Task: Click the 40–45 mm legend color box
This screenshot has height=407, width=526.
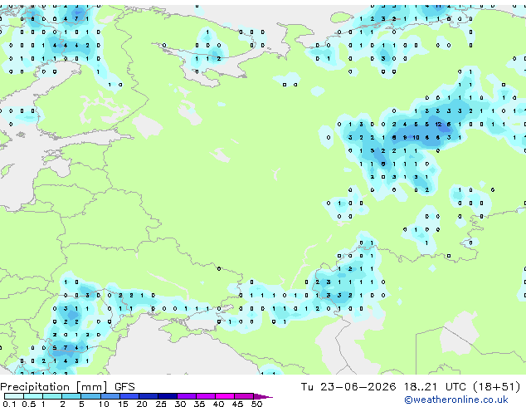Action: click(x=225, y=396)
